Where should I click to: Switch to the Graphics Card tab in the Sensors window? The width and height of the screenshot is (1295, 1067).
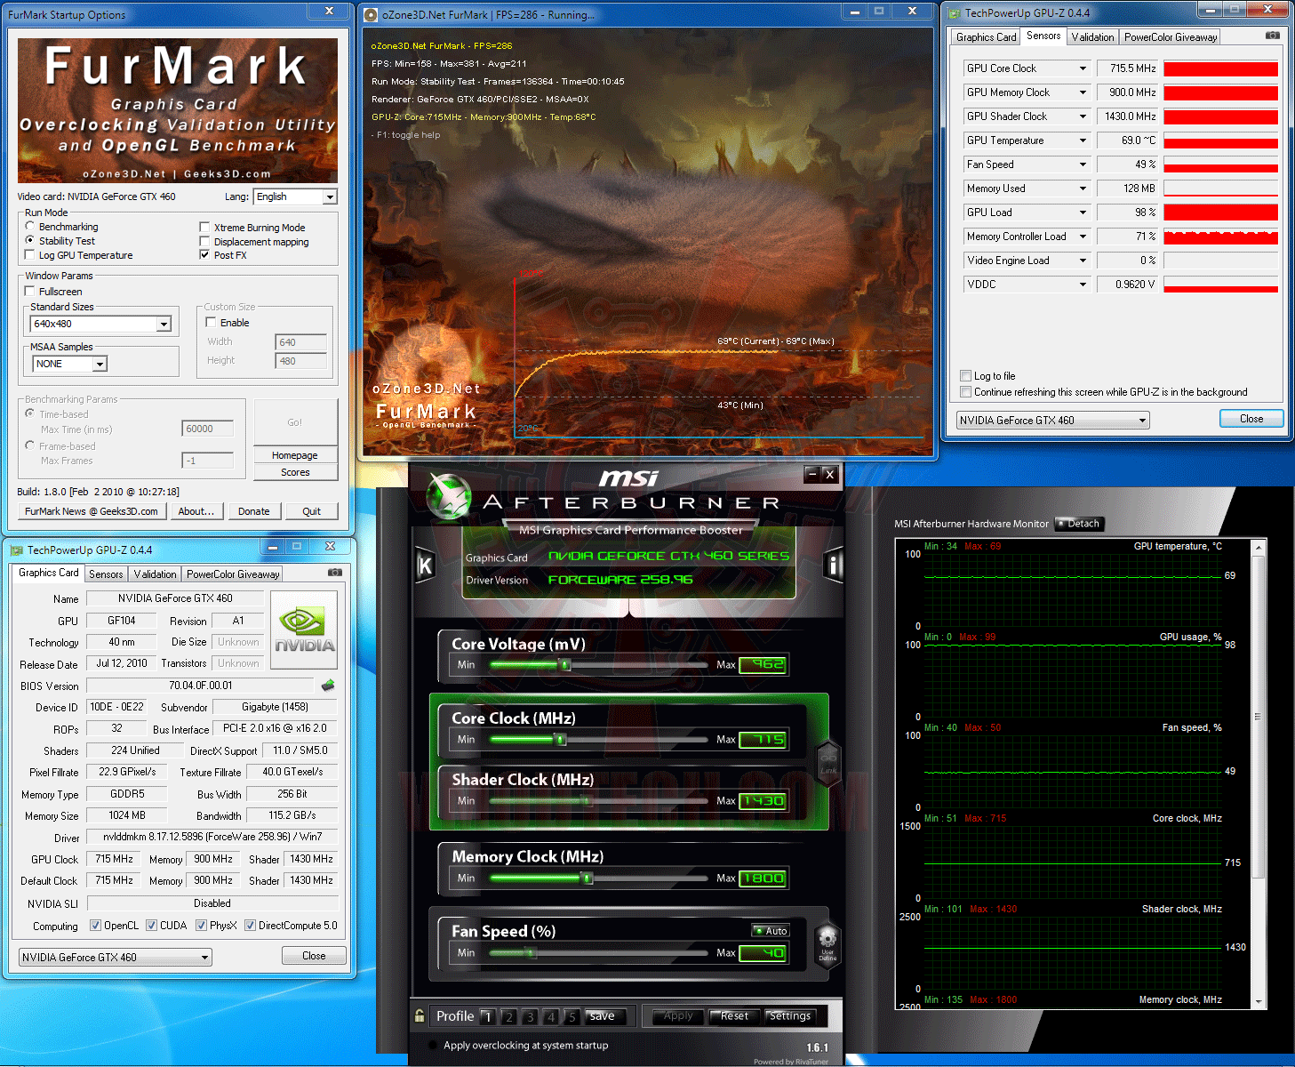click(986, 37)
